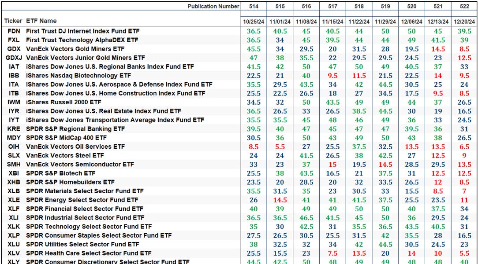
Task: Select XLI value 46.5 under 11/08/24
Action: (x=306, y=218)
